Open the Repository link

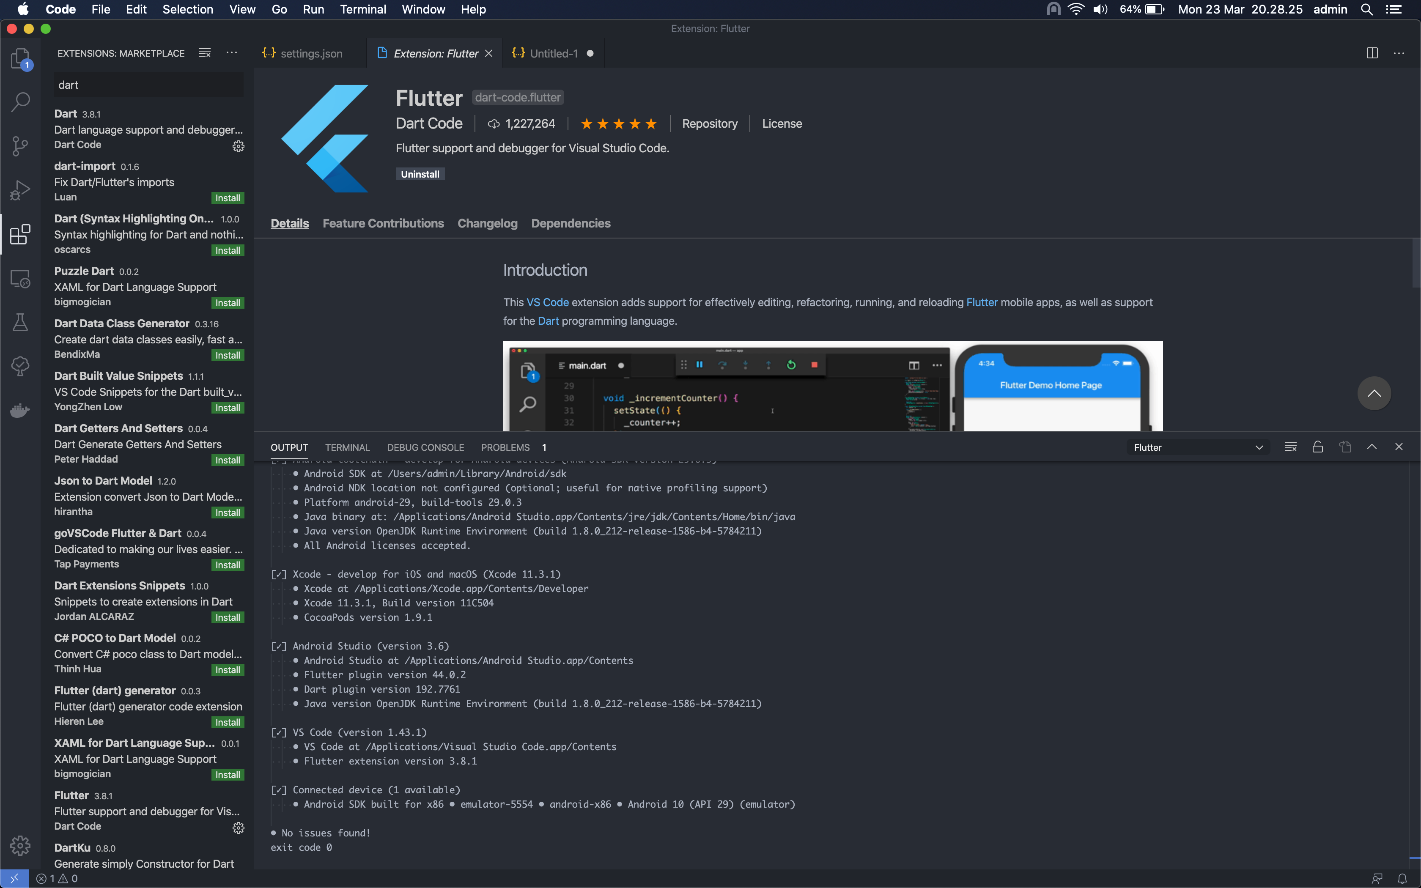[709, 123]
